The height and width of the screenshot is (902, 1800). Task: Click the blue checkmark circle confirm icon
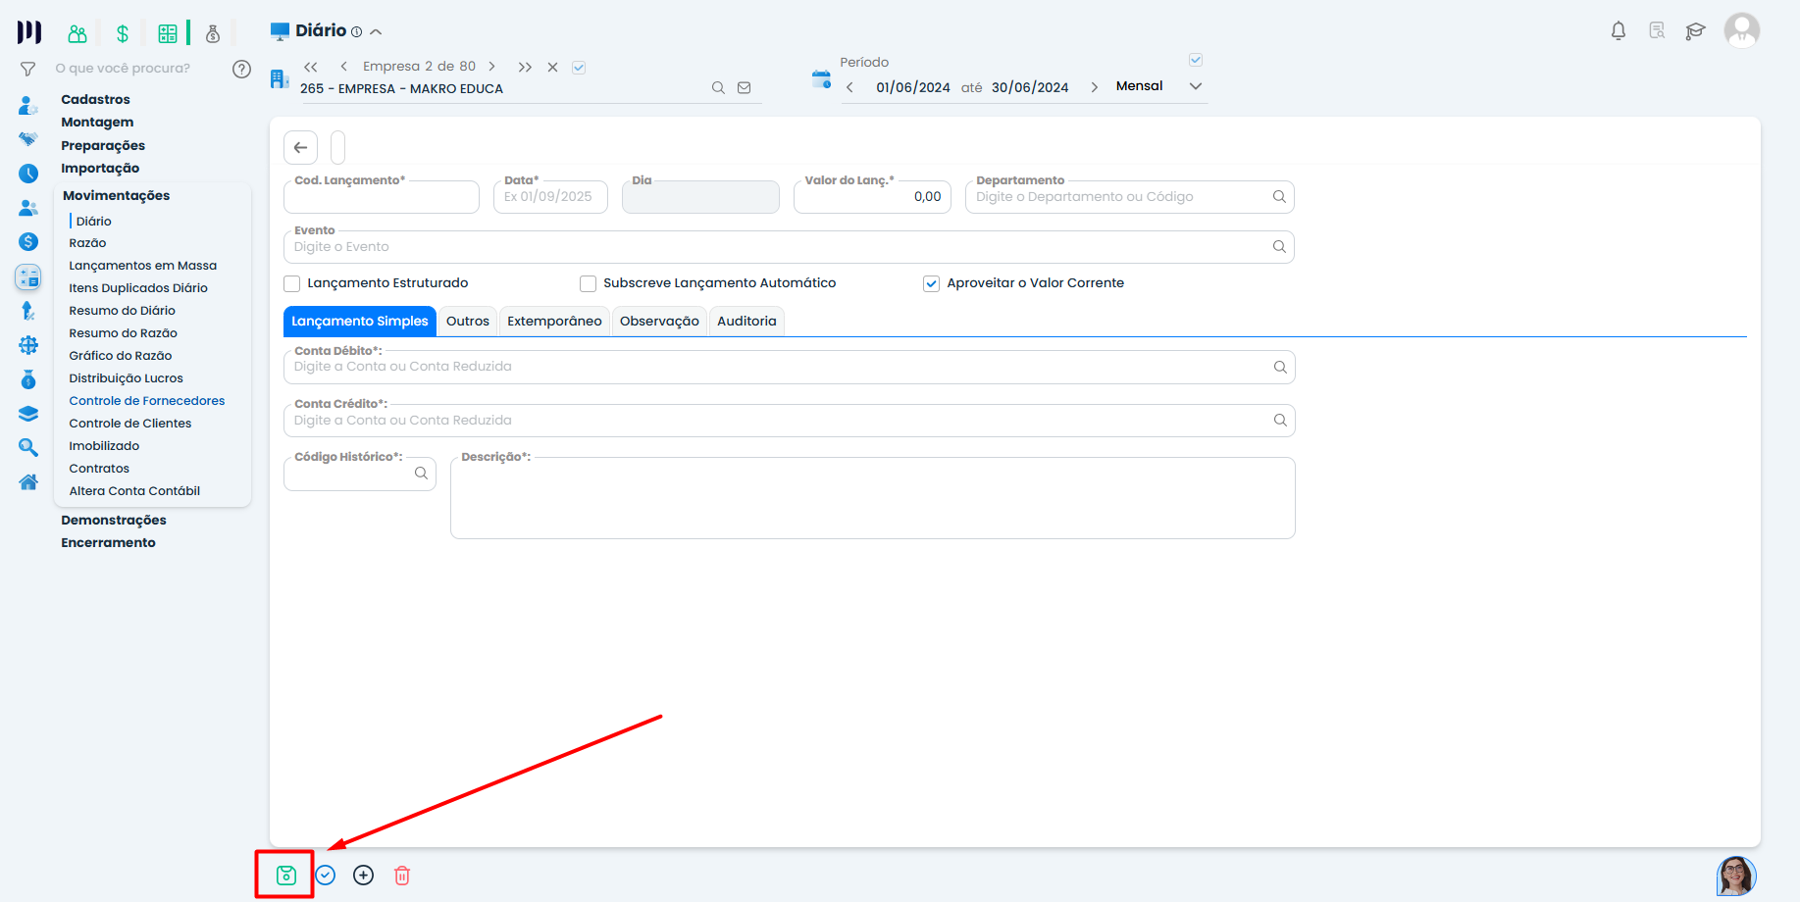click(326, 876)
